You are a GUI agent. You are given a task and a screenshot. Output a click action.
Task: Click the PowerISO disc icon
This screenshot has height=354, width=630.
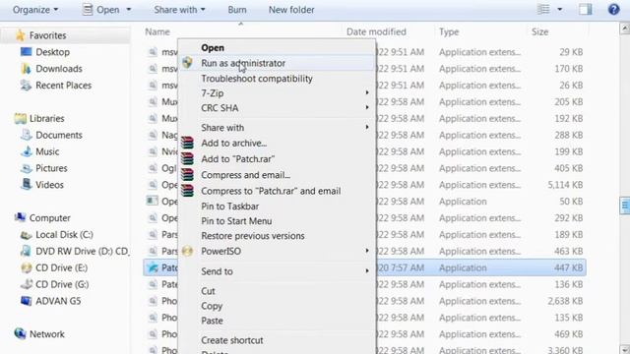point(187,252)
